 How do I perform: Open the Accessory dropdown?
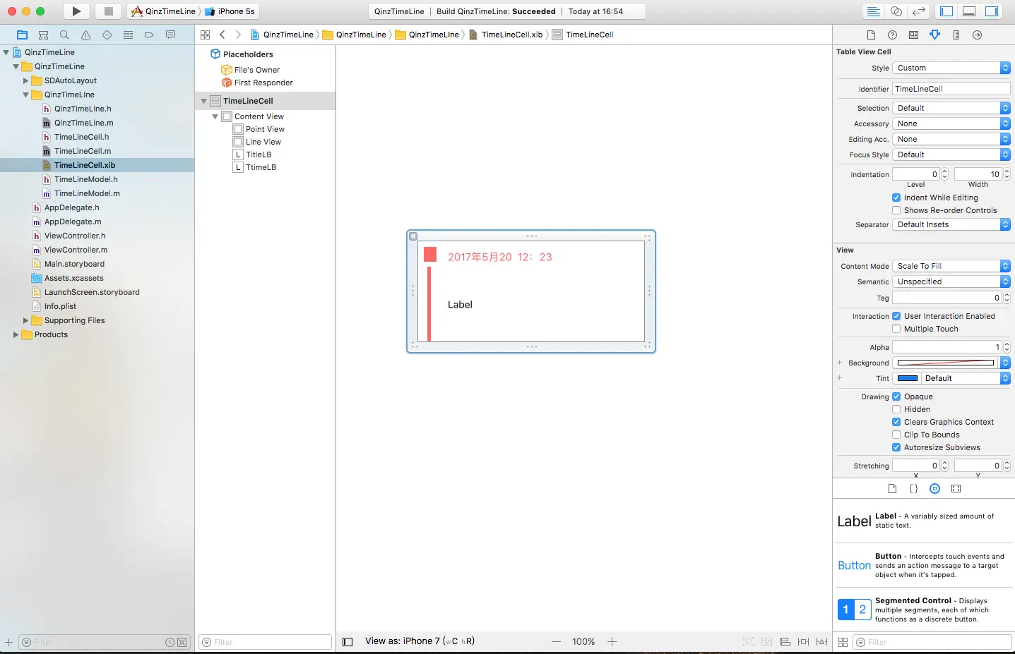[x=951, y=123]
